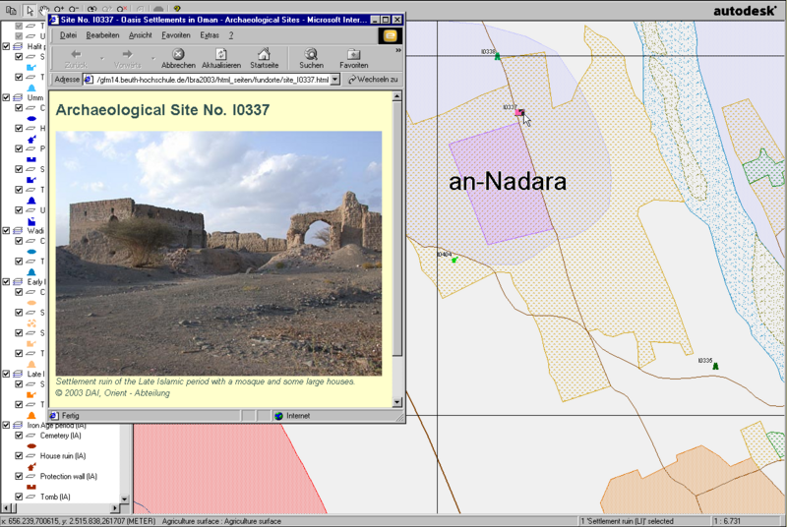Click the Abbrechen stop icon
Screen dimensions: 787x527
pos(178,55)
